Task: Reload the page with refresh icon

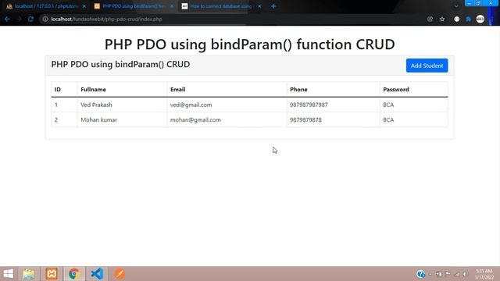Action: coord(30,19)
